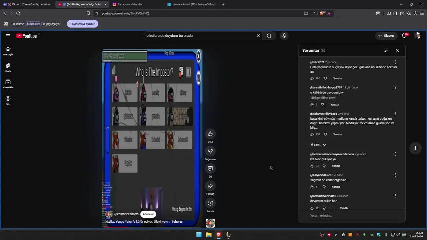Like the Short with 273 likes

[210, 134]
